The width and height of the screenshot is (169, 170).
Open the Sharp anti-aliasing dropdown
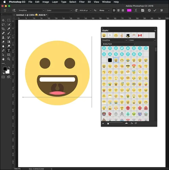coord(104,10)
